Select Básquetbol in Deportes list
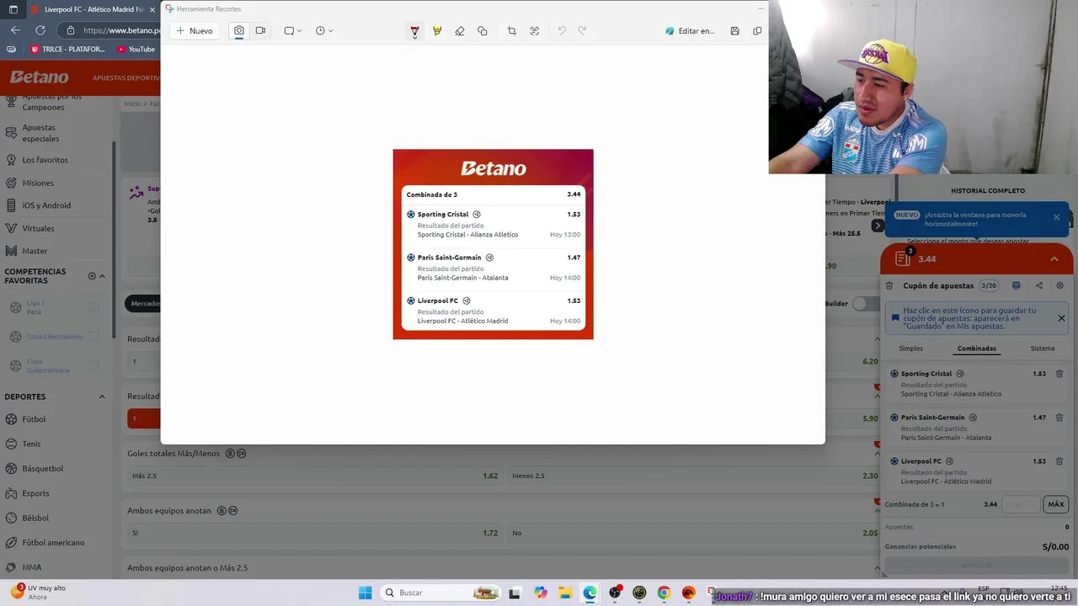 (42, 468)
